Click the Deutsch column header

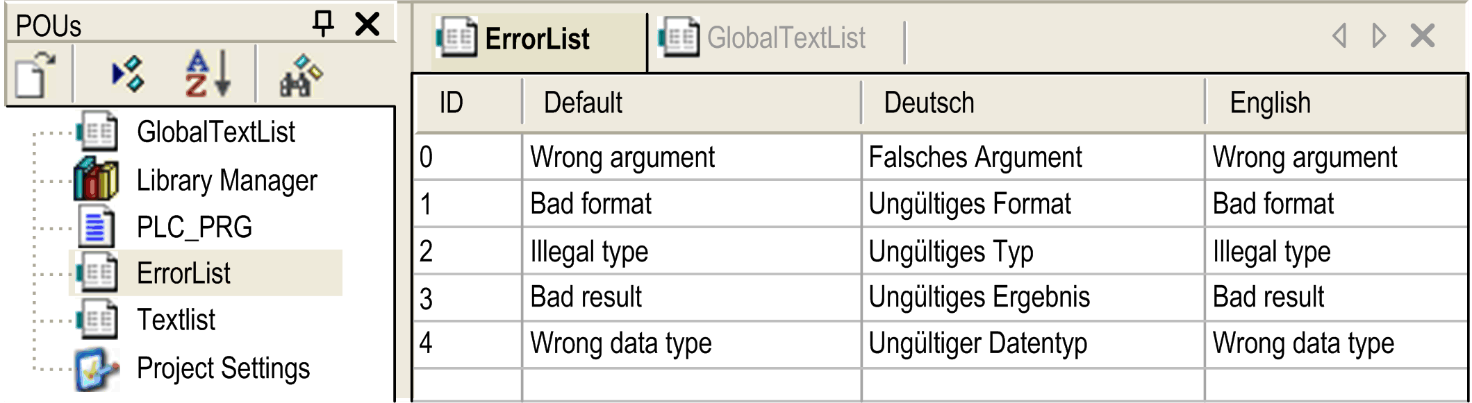point(929,103)
